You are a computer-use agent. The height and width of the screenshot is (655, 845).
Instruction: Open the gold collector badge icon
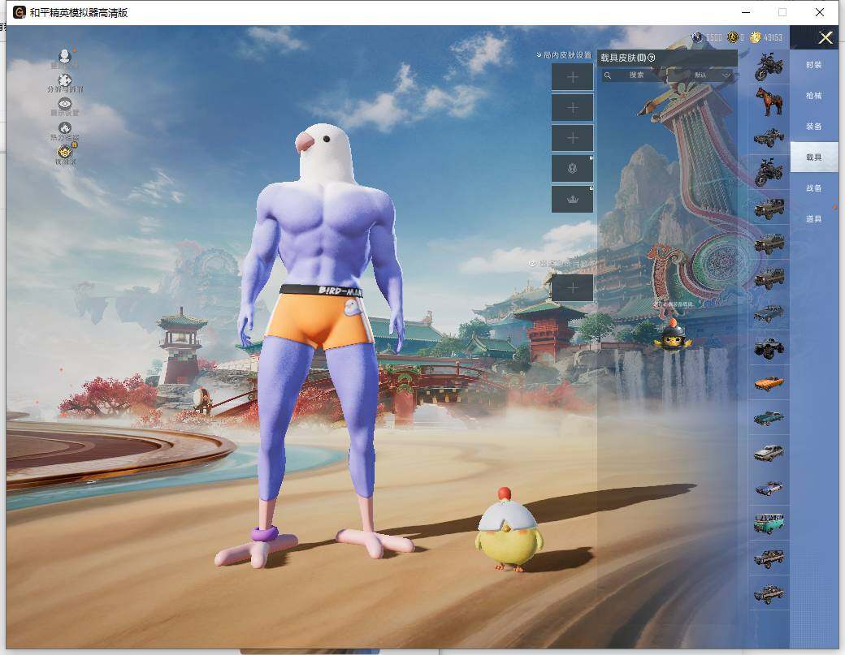coord(65,152)
